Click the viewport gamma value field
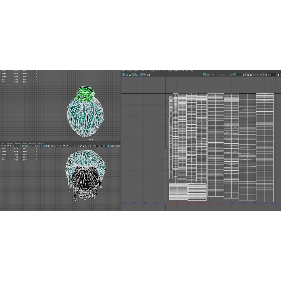 click(x=103, y=146)
